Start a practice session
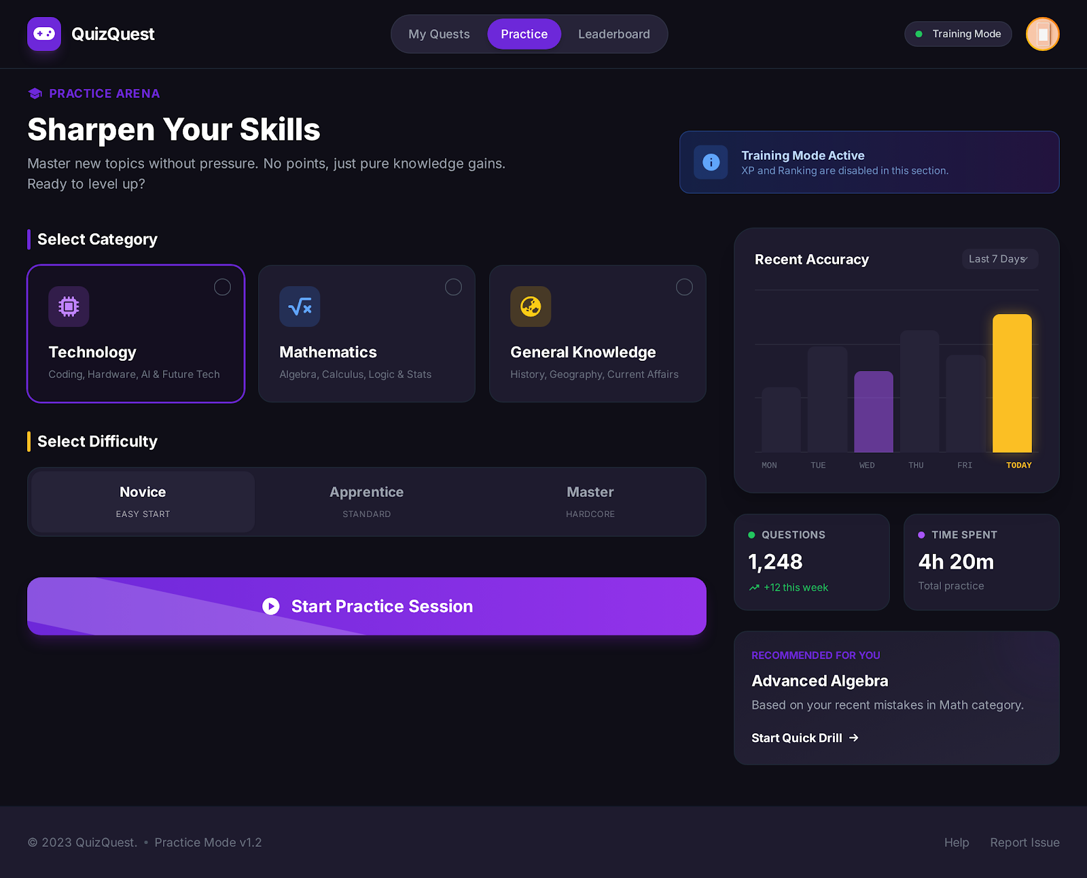Viewport: 1087px width, 878px height. (367, 606)
